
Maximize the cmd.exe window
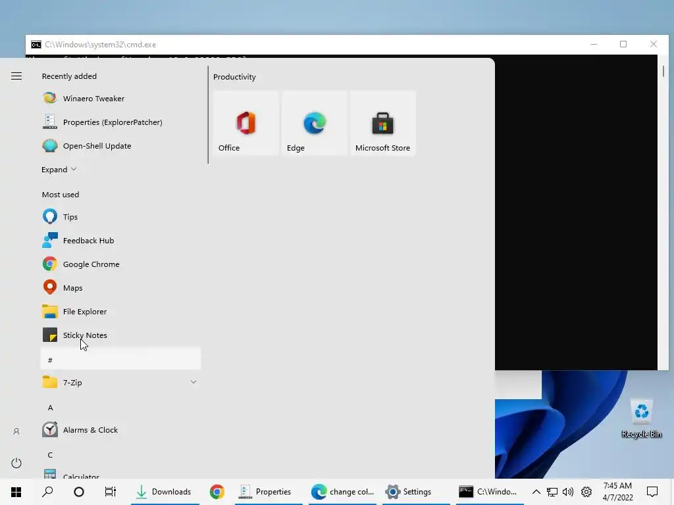[x=623, y=44]
